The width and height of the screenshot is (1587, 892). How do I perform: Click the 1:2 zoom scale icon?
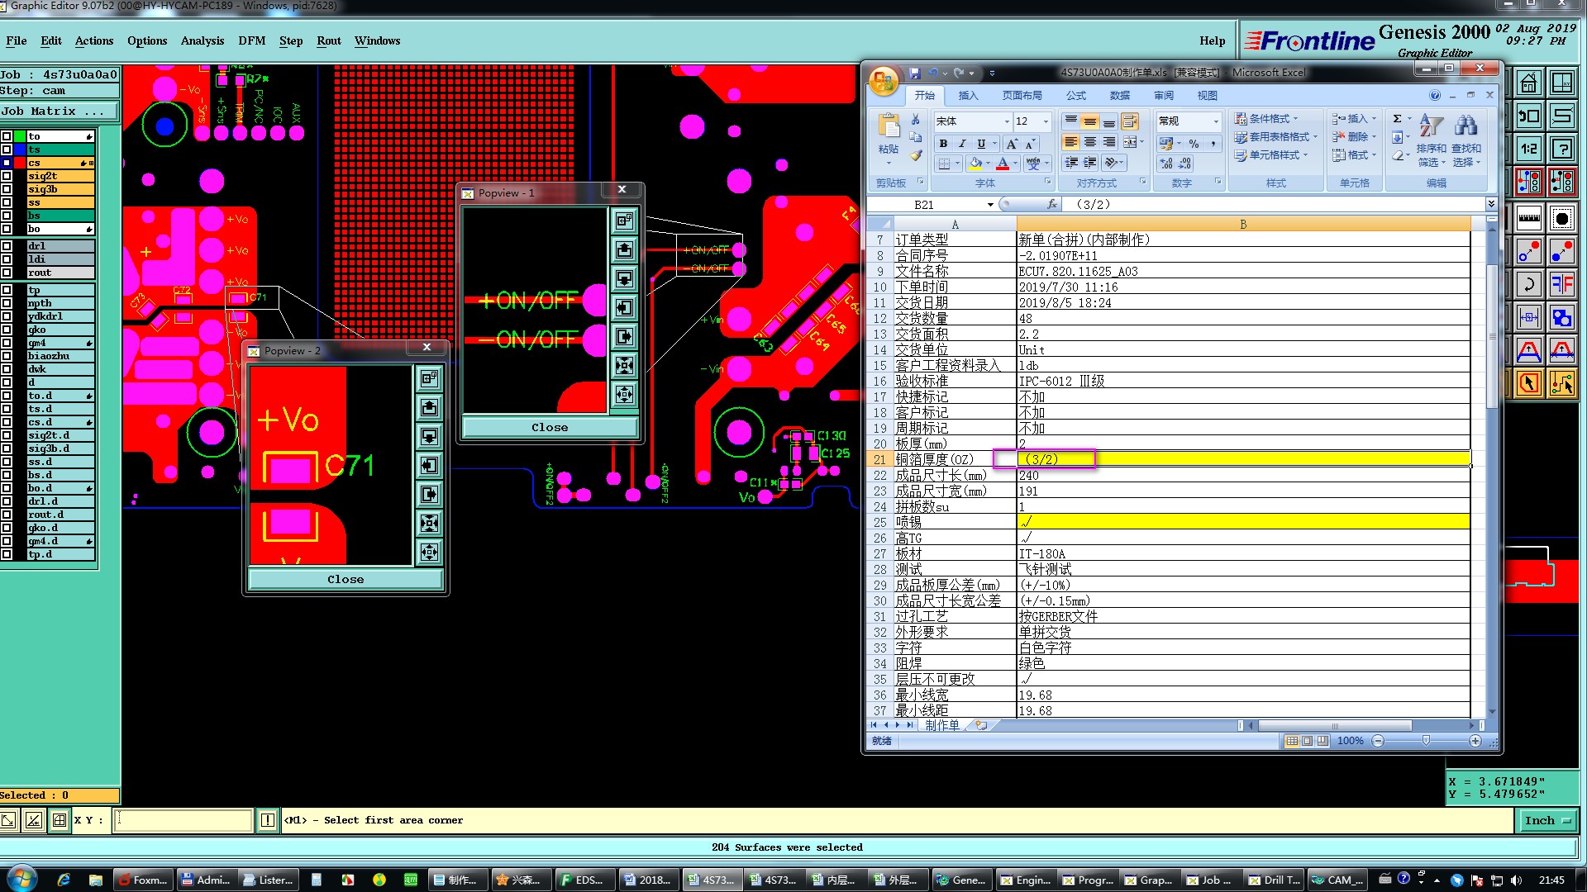point(1528,149)
